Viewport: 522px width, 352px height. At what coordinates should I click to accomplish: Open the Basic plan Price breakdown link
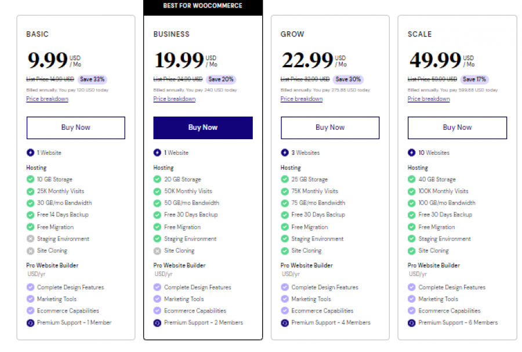(x=47, y=99)
